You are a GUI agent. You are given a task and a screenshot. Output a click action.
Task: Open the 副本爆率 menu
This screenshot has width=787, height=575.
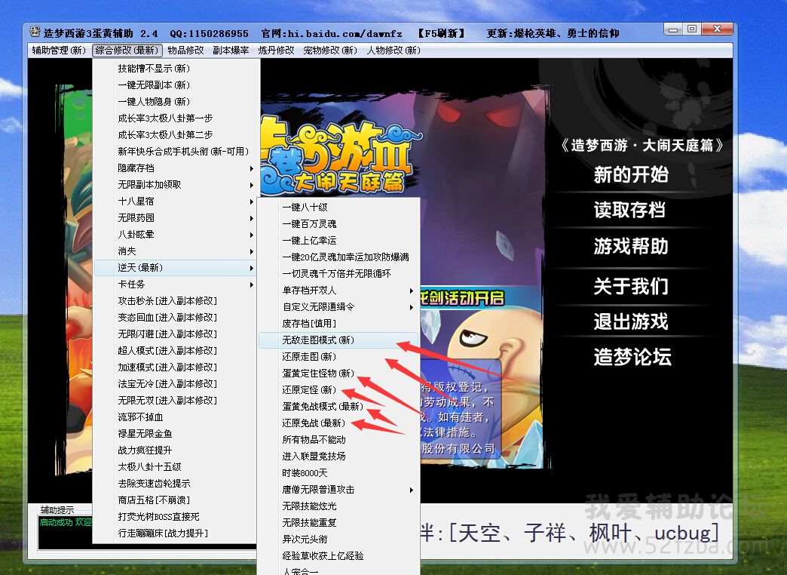pyautogui.click(x=231, y=51)
